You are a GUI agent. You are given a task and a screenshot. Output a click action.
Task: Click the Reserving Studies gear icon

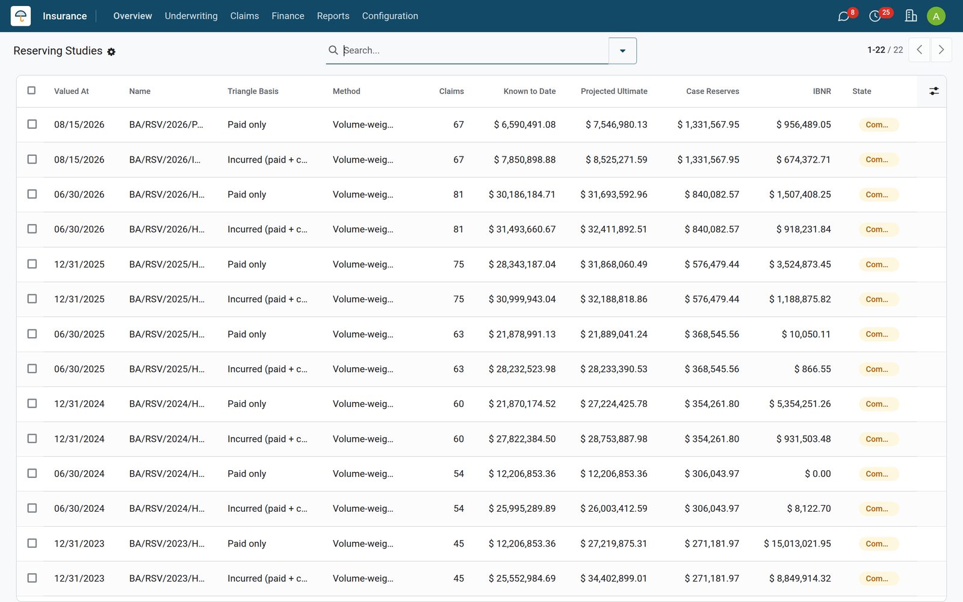point(111,52)
